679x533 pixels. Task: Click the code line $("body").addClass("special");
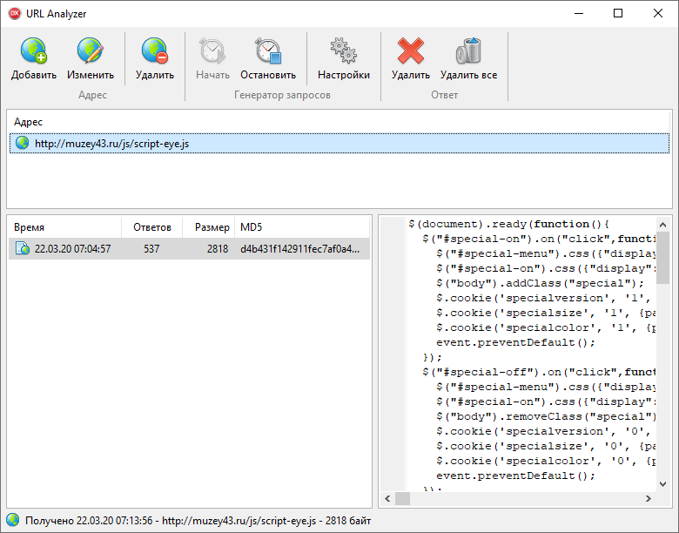point(541,283)
